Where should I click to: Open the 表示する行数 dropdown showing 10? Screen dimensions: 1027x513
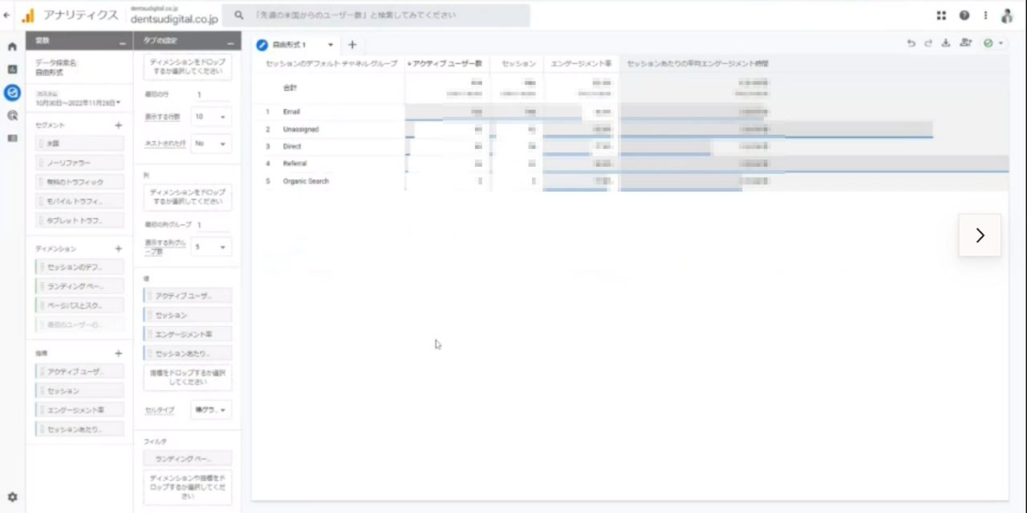pos(211,117)
